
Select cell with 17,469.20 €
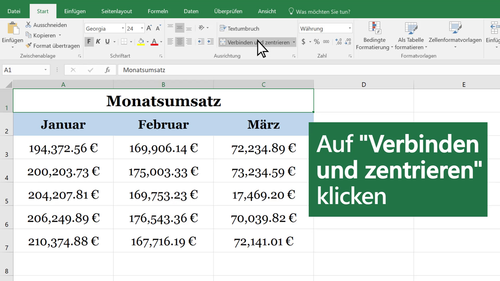click(x=263, y=194)
